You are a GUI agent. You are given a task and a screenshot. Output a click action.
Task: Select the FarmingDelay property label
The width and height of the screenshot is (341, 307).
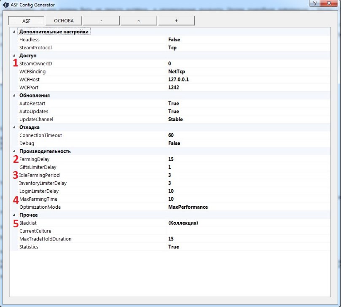pos(35,159)
